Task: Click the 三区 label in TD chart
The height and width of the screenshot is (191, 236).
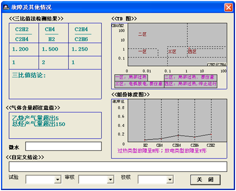Action: click(x=172, y=51)
